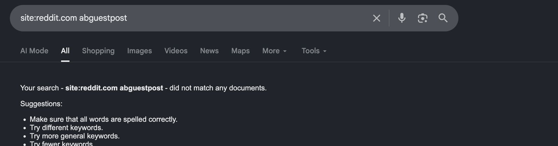This screenshot has height=146, width=558.
Task: Expand the More dropdown
Action: click(274, 51)
